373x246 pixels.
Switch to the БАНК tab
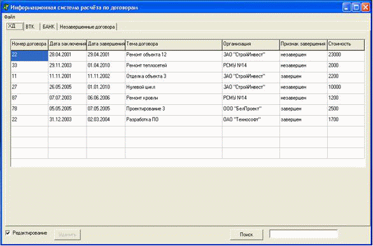pos(48,27)
